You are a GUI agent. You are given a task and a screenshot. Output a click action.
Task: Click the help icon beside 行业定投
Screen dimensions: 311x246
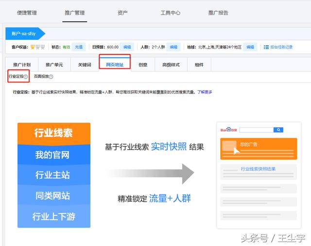coord(26,77)
